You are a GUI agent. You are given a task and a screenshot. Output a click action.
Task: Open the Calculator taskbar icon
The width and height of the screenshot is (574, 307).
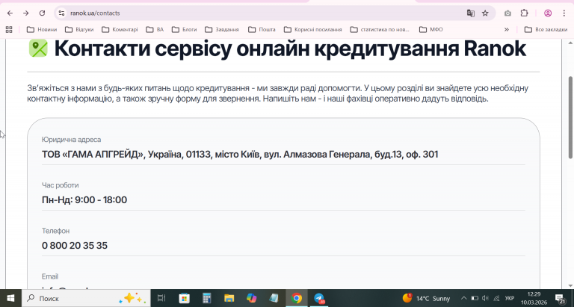(x=207, y=298)
